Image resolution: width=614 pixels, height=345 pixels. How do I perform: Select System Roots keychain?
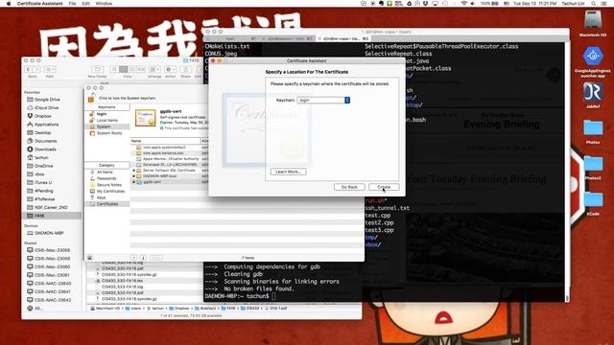click(108, 133)
